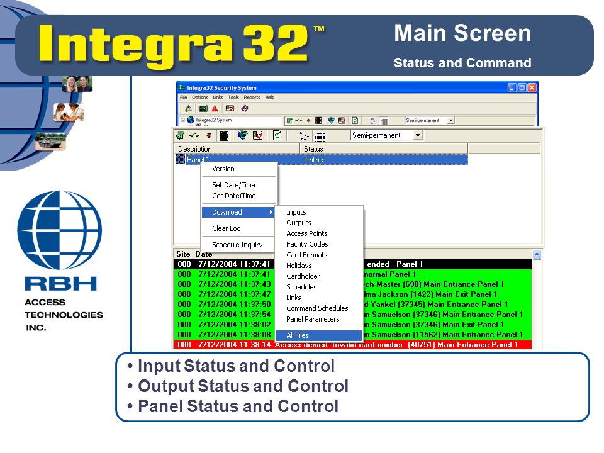Select All Files in the Download submenu

pyautogui.click(x=319, y=335)
